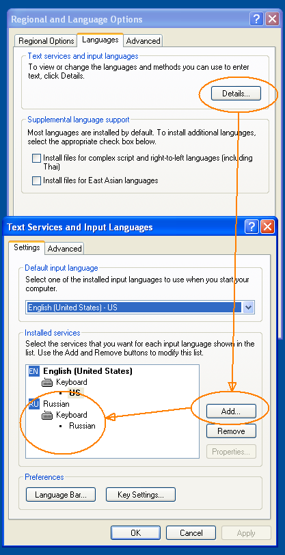Select the keyboard icon under English

click(47, 382)
